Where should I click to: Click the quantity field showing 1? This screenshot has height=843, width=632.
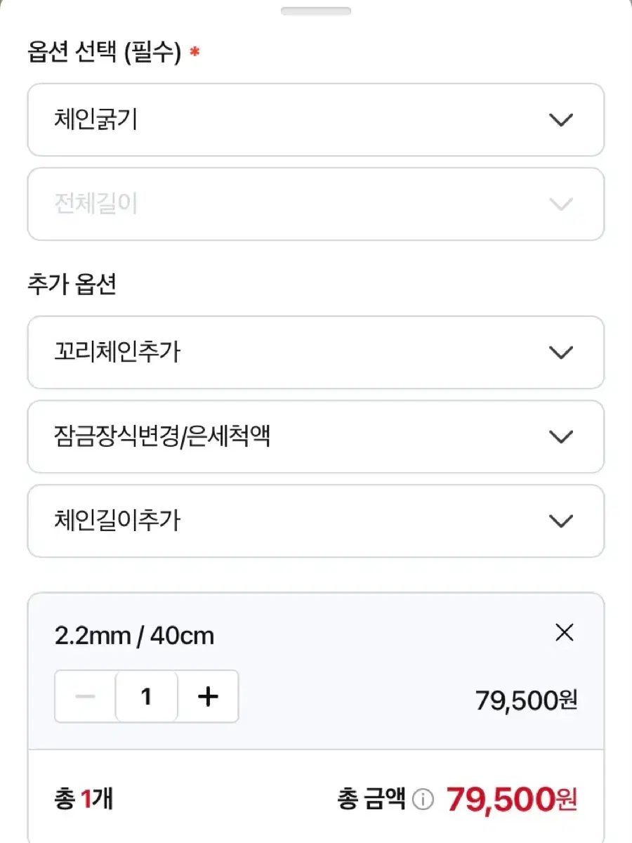(x=146, y=696)
